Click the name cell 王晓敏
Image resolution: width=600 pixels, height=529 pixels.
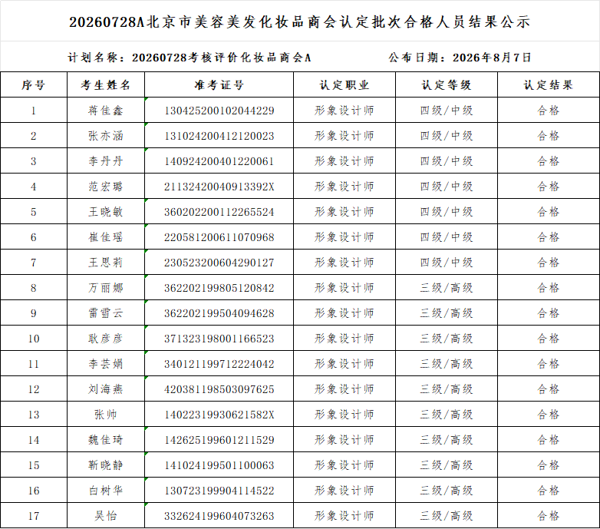click(x=106, y=212)
